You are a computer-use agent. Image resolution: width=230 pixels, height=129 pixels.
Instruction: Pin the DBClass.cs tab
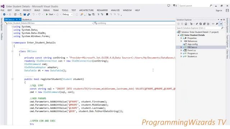pos(17,19)
